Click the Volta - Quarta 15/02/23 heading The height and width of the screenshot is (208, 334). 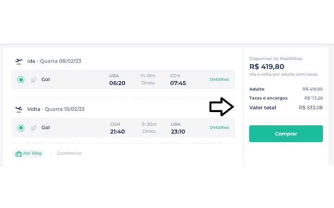pos(56,109)
